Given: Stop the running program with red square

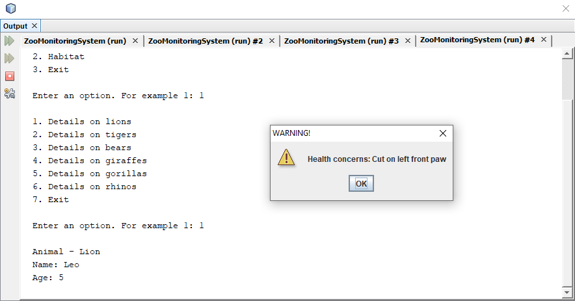Looking at the screenshot, I should [x=10, y=76].
